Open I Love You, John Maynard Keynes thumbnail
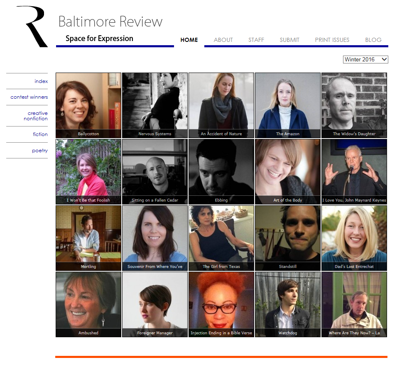The height and width of the screenshot is (365, 402). click(x=354, y=172)
